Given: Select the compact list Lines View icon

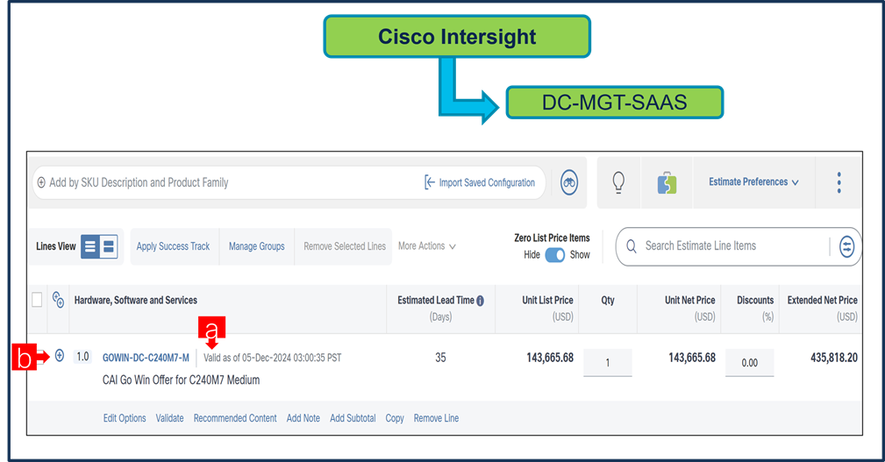Looking at the screenshot, I should (x=89, y=246).
